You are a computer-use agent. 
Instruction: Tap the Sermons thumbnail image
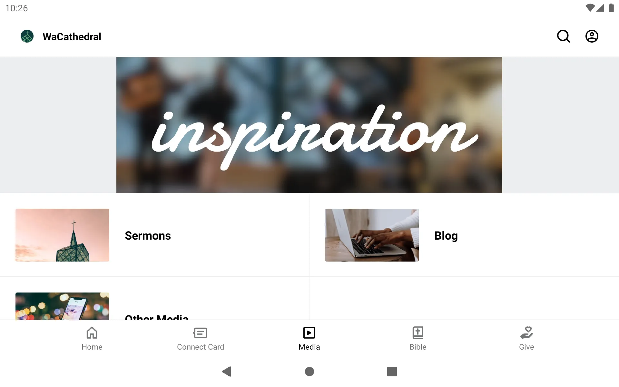[63, 235]
